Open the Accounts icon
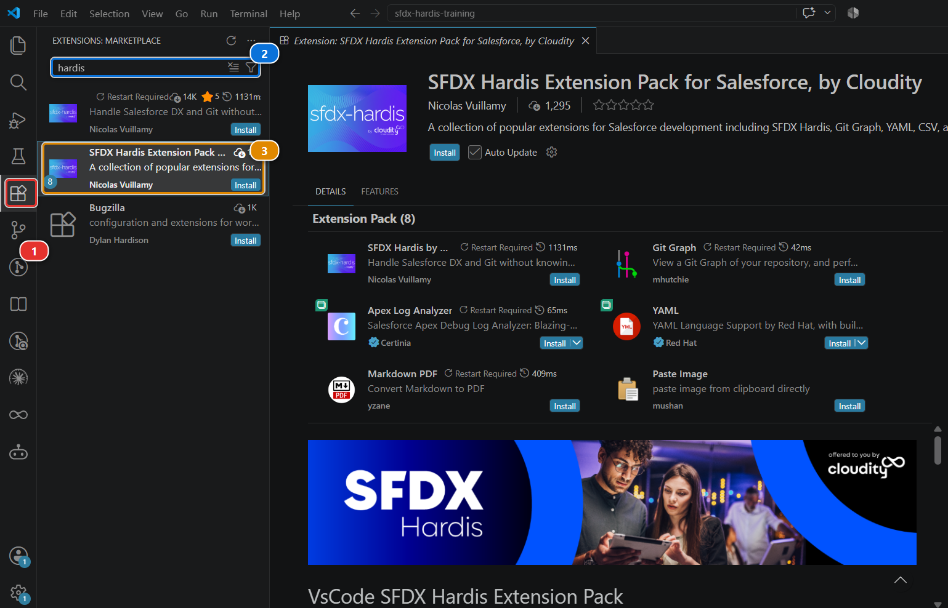 18,556
